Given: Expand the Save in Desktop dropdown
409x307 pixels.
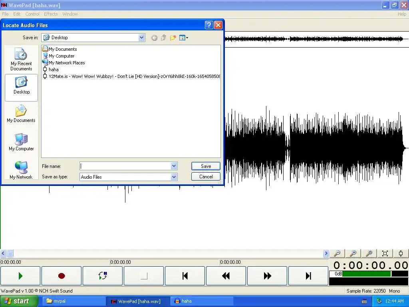Looking at the screenshot, I should point(141,38).
